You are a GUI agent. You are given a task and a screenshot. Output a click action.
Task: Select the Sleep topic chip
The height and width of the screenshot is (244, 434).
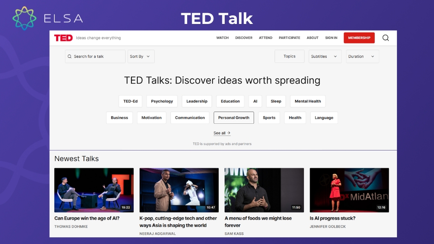click(276, 101)
